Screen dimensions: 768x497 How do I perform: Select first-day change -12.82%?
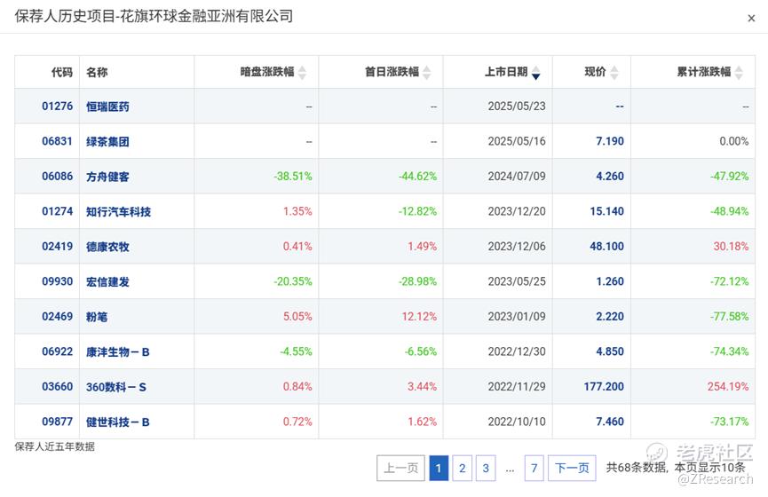point(417,211)
